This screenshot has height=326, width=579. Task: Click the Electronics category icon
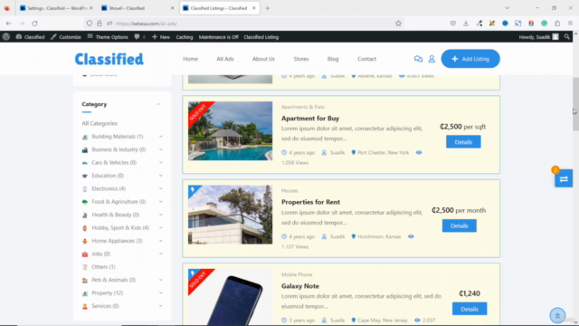tap(85, 189)
